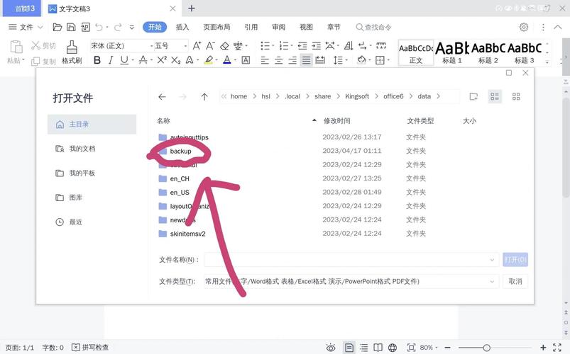Apply superscript formatting
570x354 pixels.
(162, 60)
